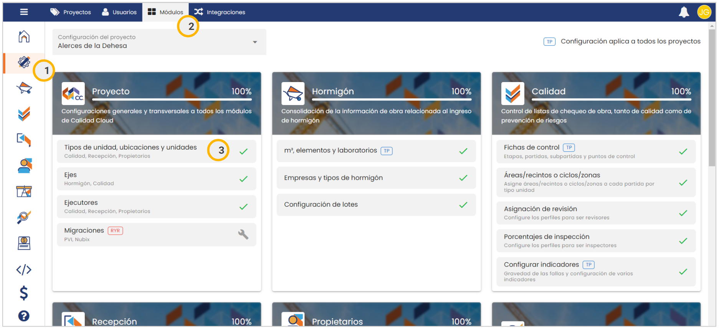The width and height of the screenshot is (719, 329).
Task: Click the wrench icon in Migraciones row
Action: [x=243, y=234]
